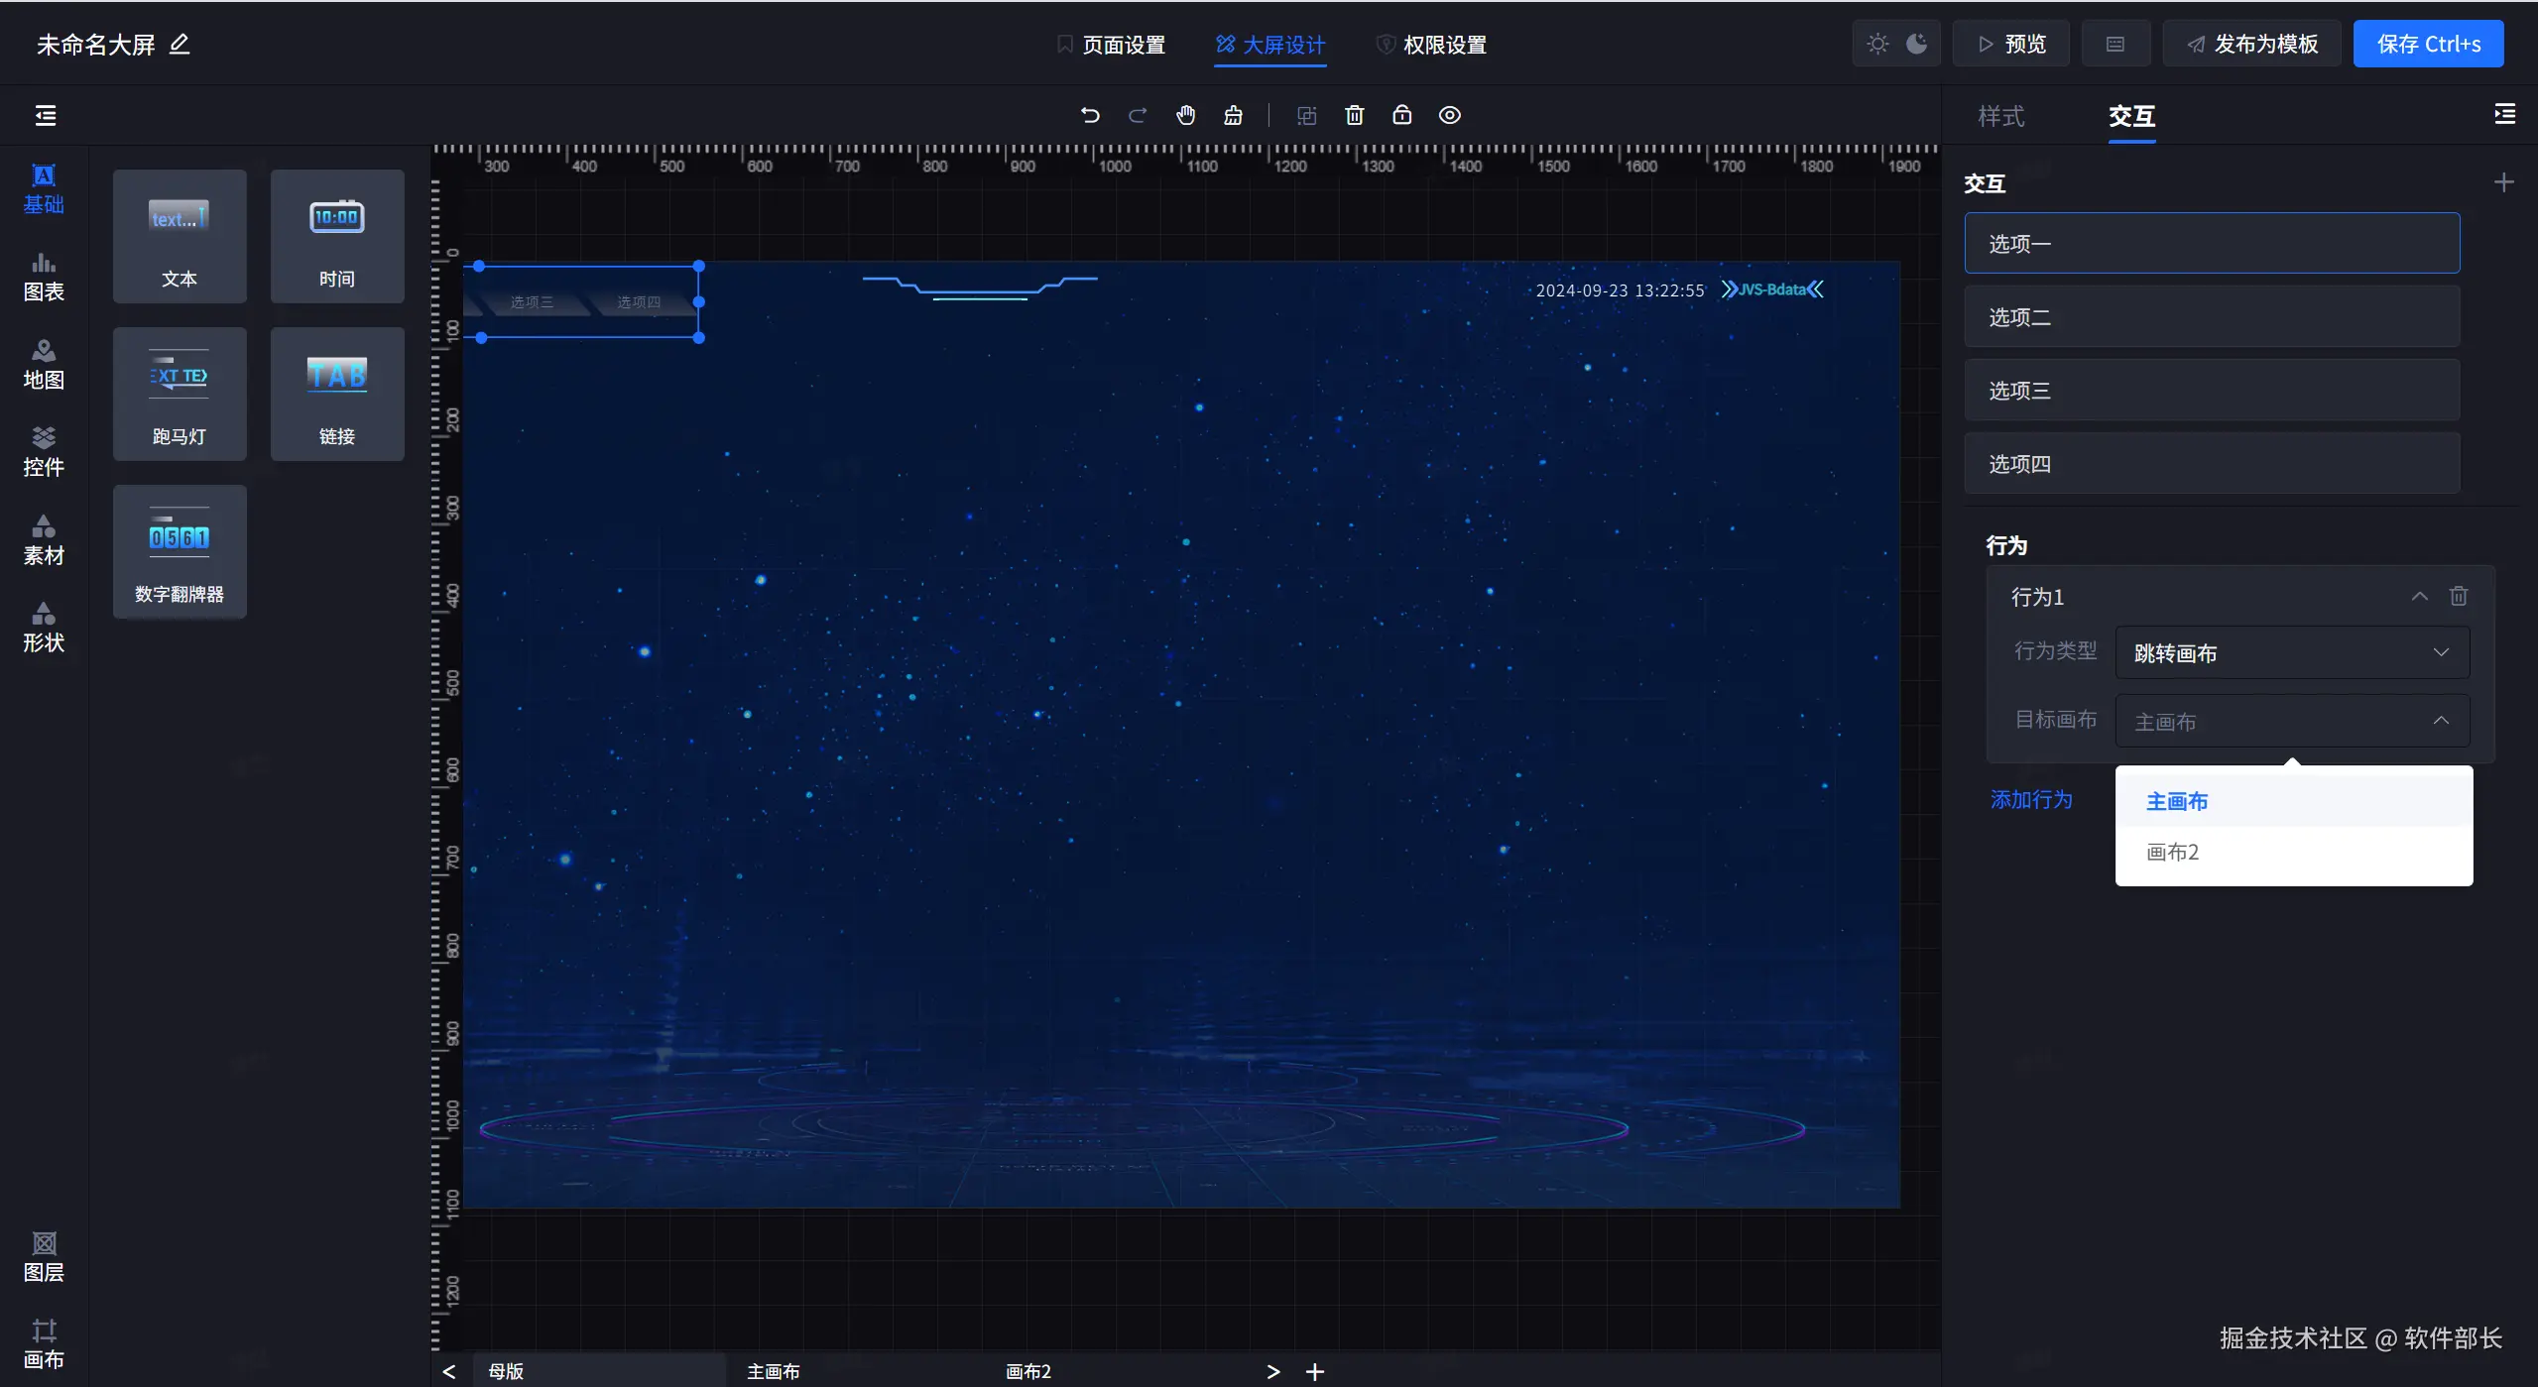2538x1387 pixels.
Task: Open the 行为类型 跳转画布 dropdown
Action: pos(2291,652)
